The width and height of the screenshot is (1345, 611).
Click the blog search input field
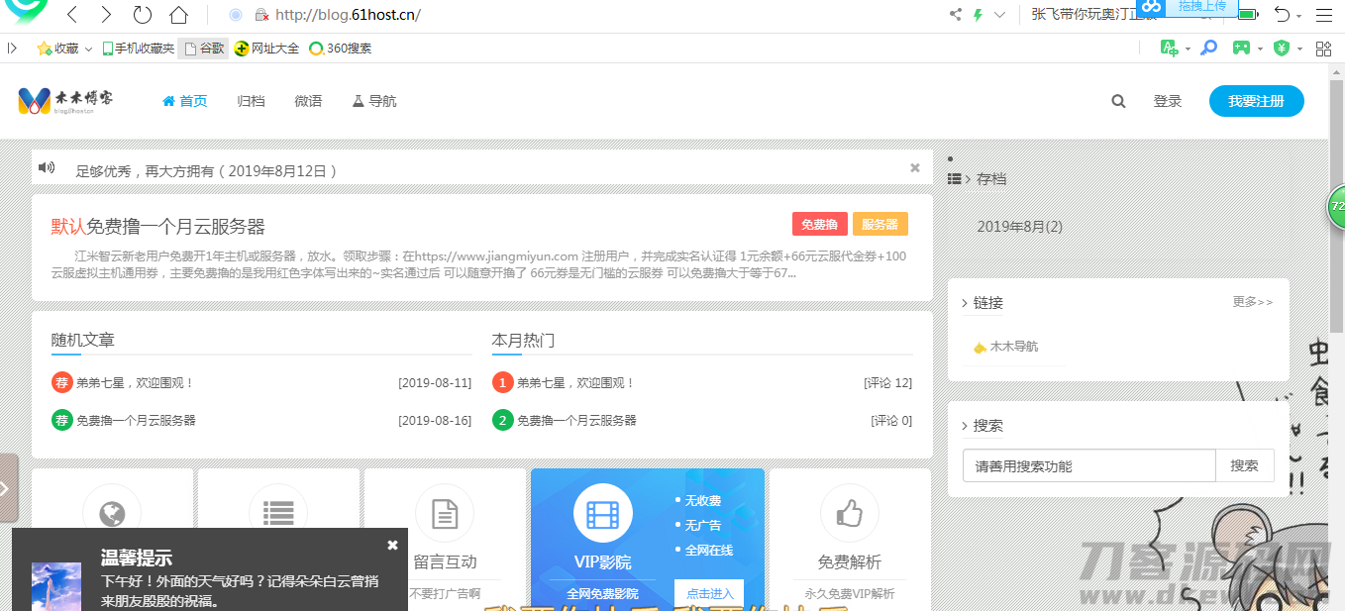click(x=1088, y=464)
